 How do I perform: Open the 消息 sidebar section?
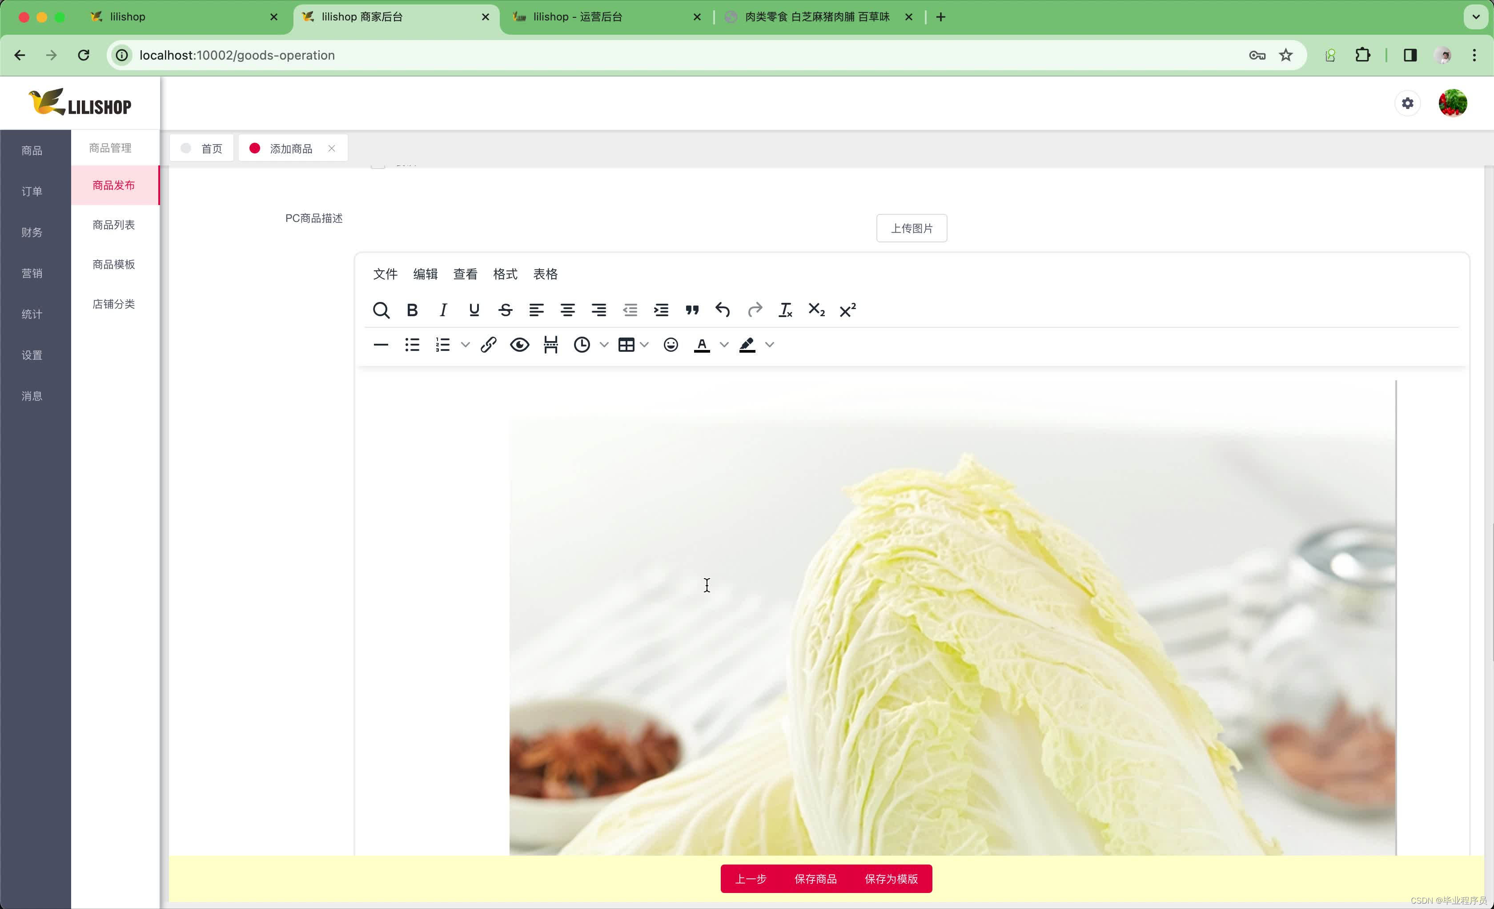[32, 396]
